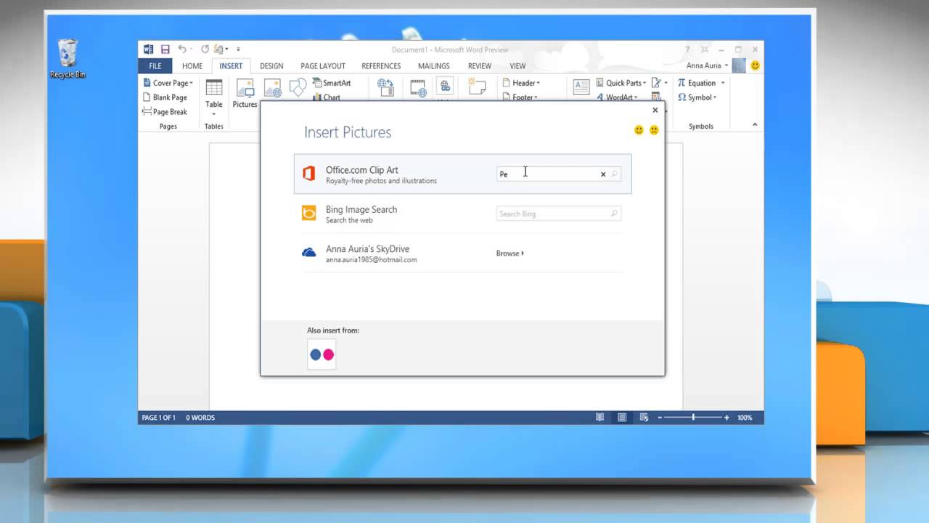Click the Office.com Clip Art search magnifier
The height and width of the screenshot is (523, 929).
point(614,174)
